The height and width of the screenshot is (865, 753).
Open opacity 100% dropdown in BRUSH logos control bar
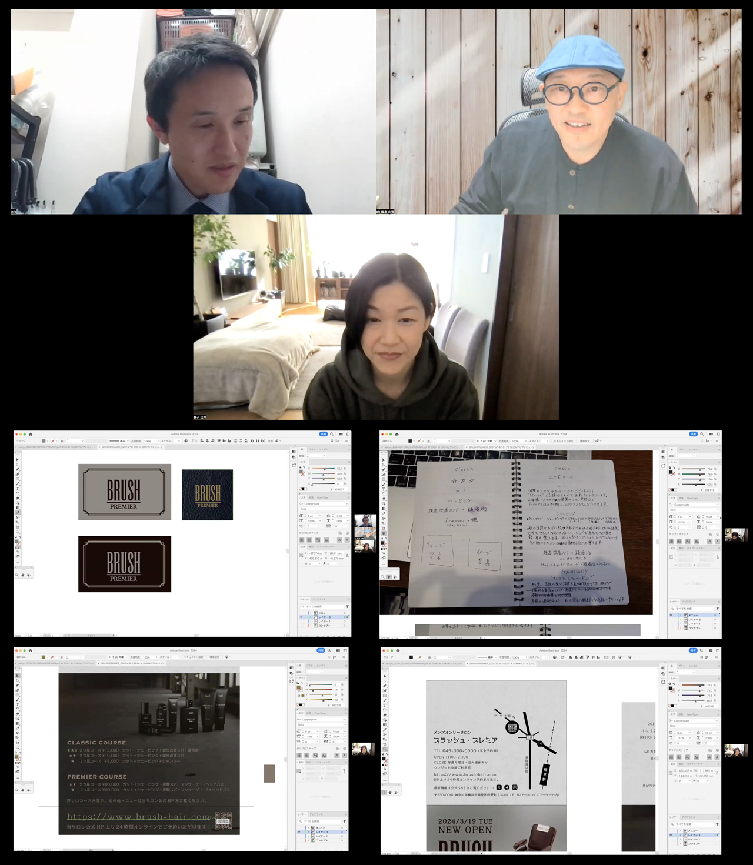tap(158, 441)
